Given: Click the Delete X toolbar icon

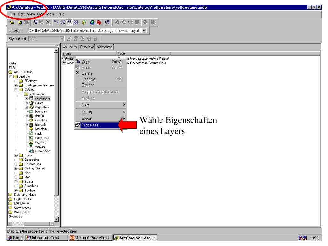Looking at the screenshot, I should [48, 22].
